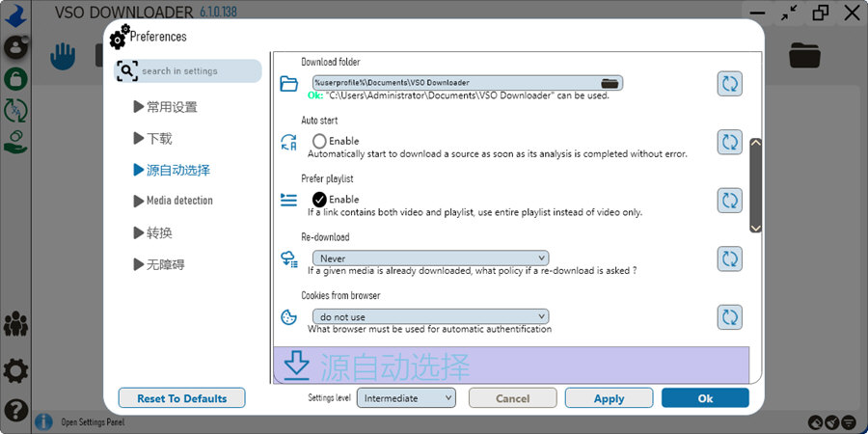Screen dimensions: 868x434
Task: Click the search magnifier icon
Action: click(127, 70)
